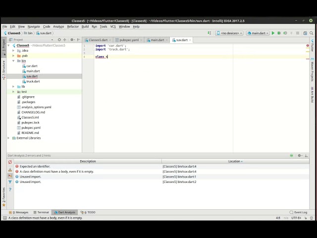The image size is (317, 238).
Task: Close the suv.dart editor tab
Action: pos(190,40)
